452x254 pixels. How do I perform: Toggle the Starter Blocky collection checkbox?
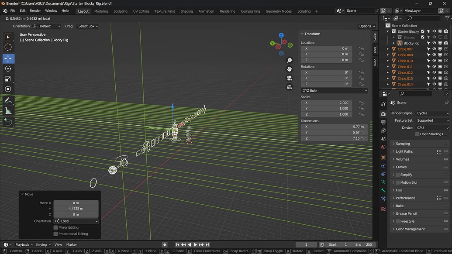[423, 31]
